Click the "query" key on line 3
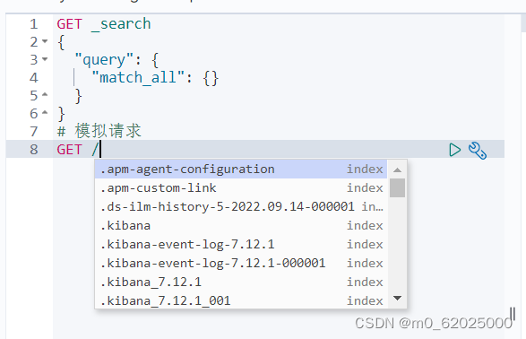The width and height of the screenshot is (526, 339). pyautogui.click(x=104, y=60)
